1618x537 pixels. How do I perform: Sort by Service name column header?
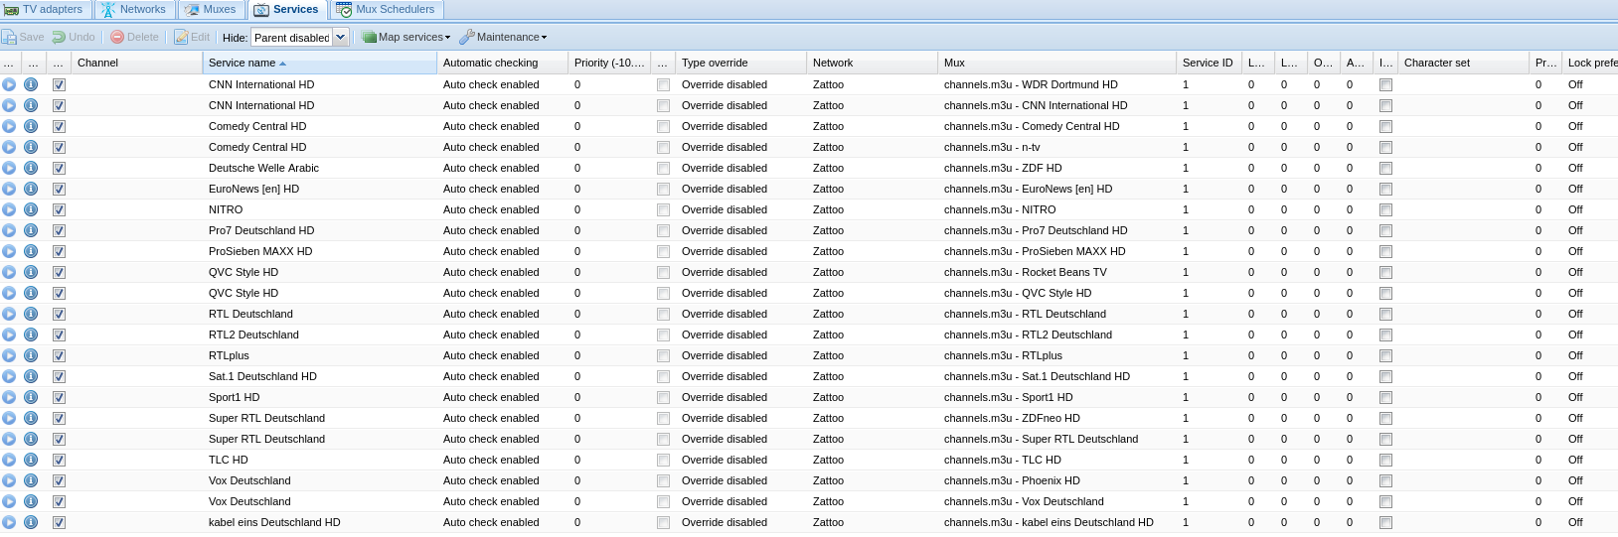click(320, 63)
